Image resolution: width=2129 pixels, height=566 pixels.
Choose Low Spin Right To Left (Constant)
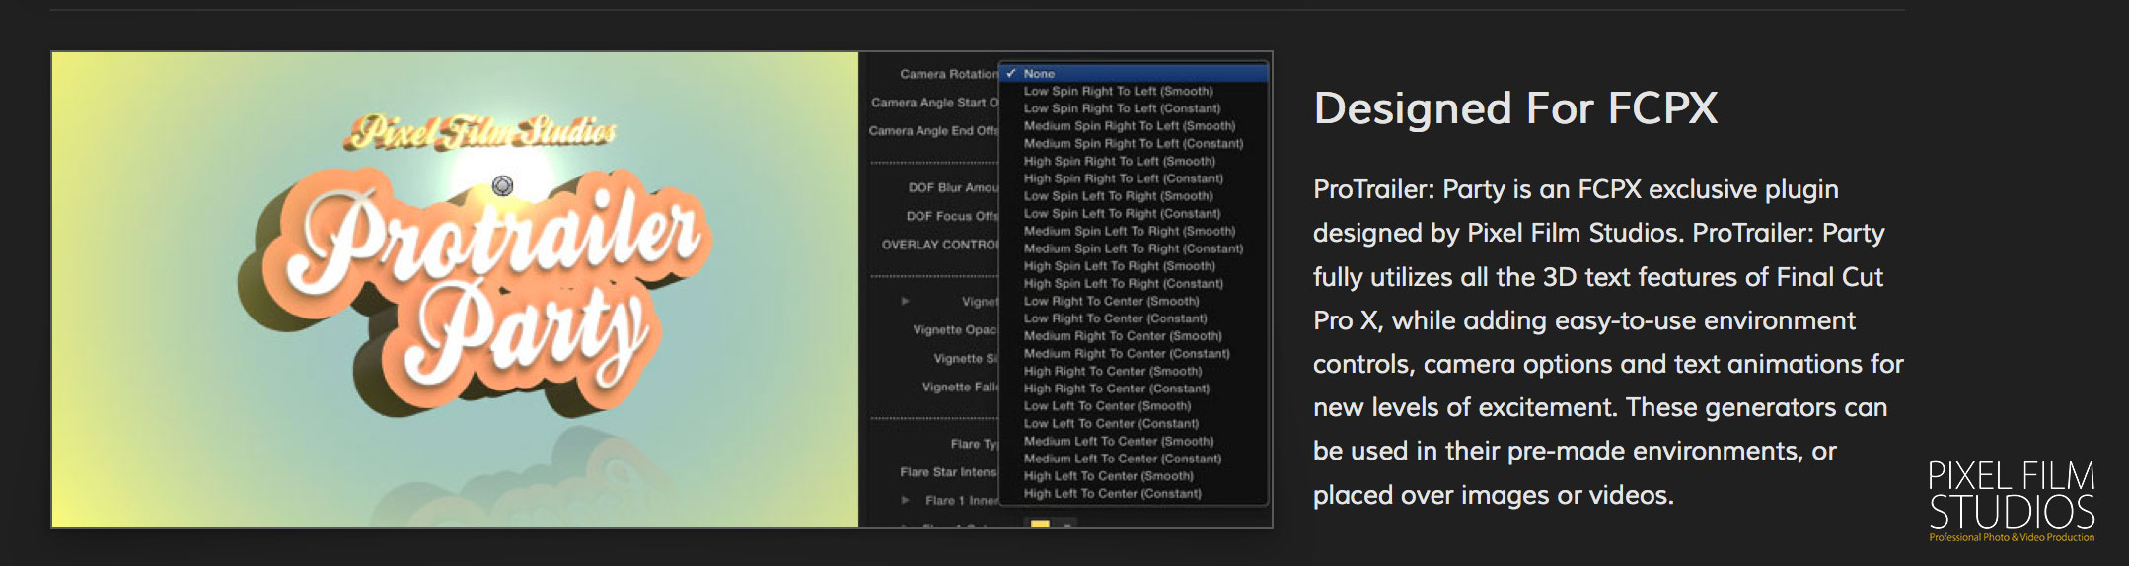click(1122, 108)
